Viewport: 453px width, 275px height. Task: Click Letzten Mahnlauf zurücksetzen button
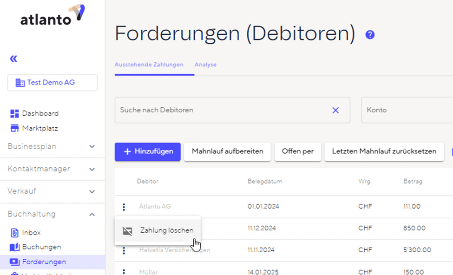coord(384,151)
